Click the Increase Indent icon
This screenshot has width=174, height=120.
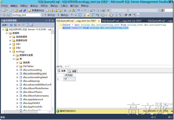[x=130, y=15]
